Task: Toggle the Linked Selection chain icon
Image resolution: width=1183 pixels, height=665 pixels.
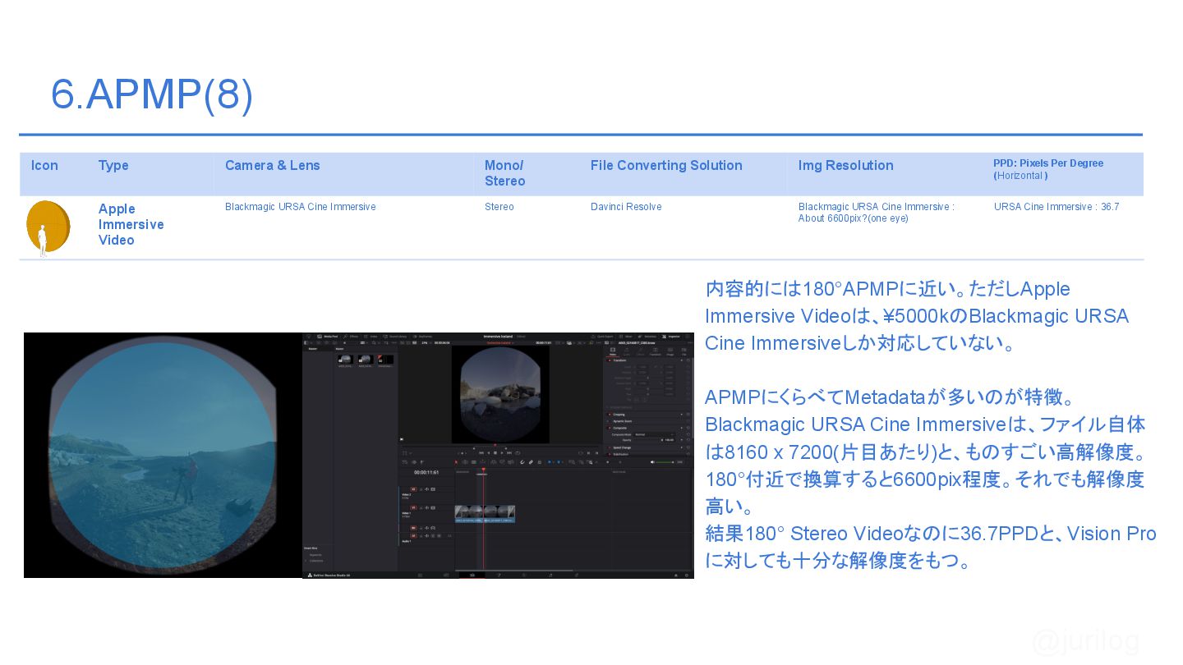Action: [x=531, y=462]
